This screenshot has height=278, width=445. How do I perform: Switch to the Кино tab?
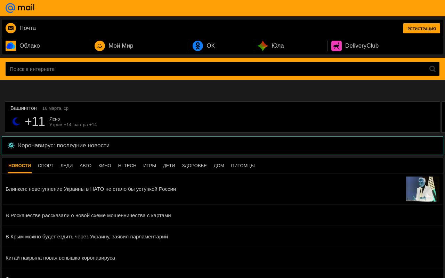click(x=105, y=166)
